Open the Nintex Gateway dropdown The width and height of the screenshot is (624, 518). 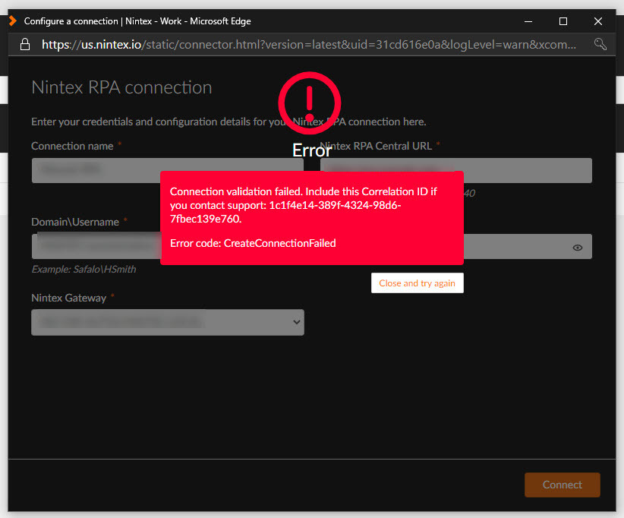(168, 322)
